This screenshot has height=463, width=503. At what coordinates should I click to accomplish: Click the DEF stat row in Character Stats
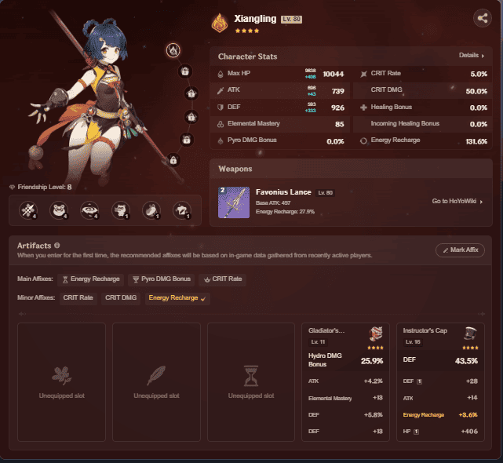coord(279,108)
